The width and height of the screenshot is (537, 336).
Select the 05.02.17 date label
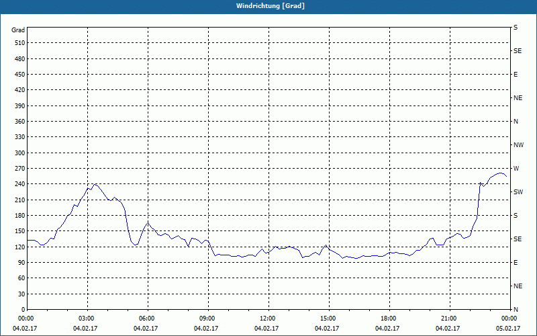click(x=508, y=329)
